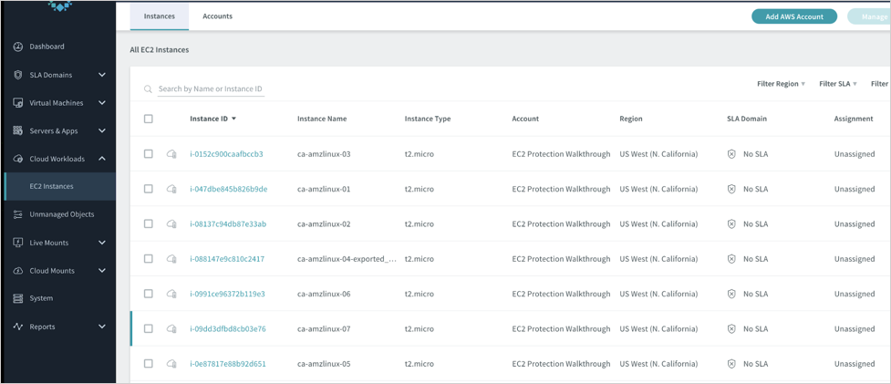Image resolution: width=891 pixels, height=384 pixels.
Task: Click cloud instance icon for ca-amzlinux-07
Action: point(171,329)
